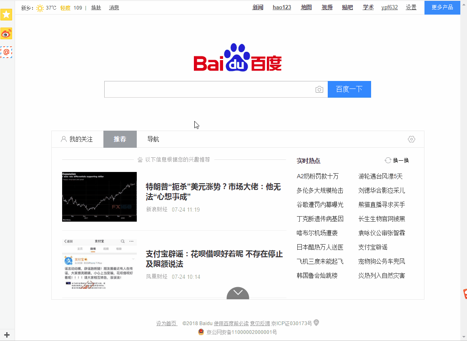This screenshot has height=341, width=467.
Task: Click the 换一换 refresh link
Action: (x=401, y=160)
